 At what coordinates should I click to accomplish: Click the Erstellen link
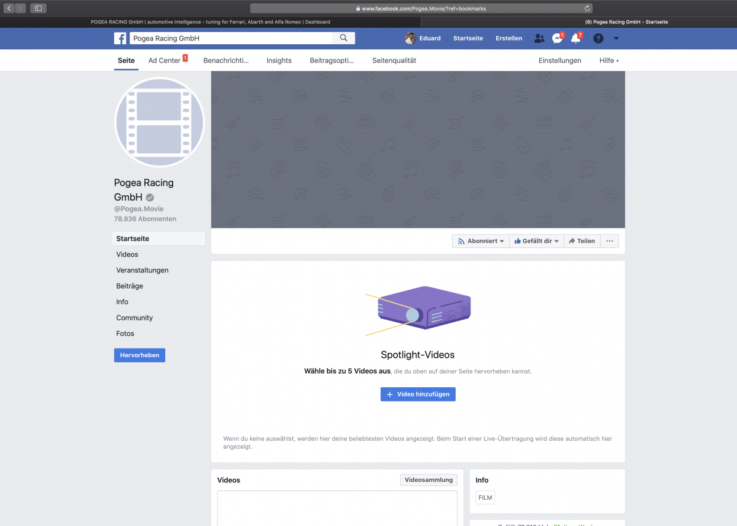pyautogui.click(x=509, y=38)
